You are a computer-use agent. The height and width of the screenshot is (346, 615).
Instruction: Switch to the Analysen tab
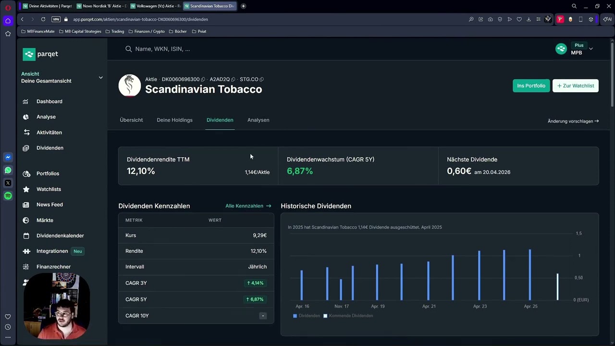(x=258, y=120)
